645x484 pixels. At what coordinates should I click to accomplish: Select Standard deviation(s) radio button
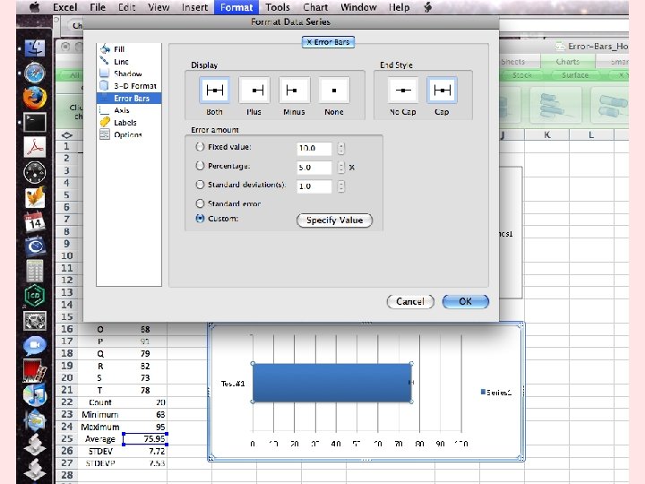click(x=200, y=185)
